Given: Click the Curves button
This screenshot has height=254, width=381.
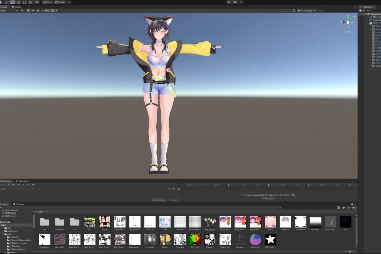Looking at the screenshot, I should [174, 200].
